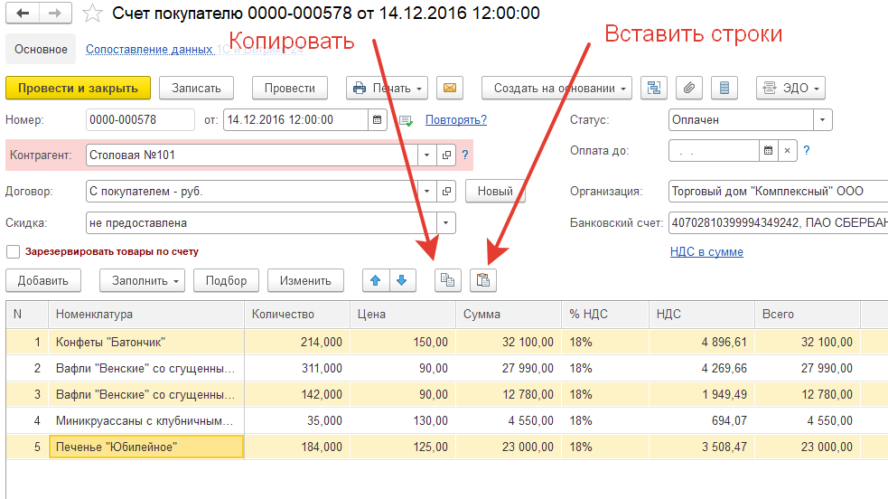Viewport: 888px width, 499px height.
Task: Click the Новый contract button
Action: pyautogui.click(x=495, y=192)
